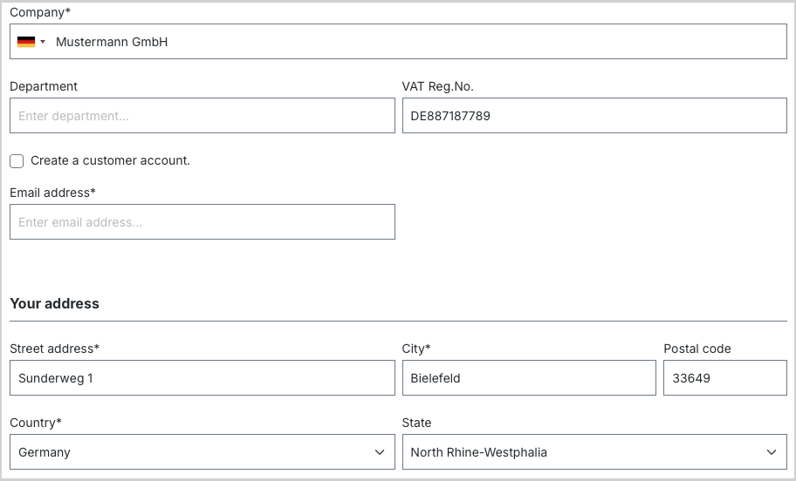Open the flag selector arrow beside Company

(x=43, y=42)
